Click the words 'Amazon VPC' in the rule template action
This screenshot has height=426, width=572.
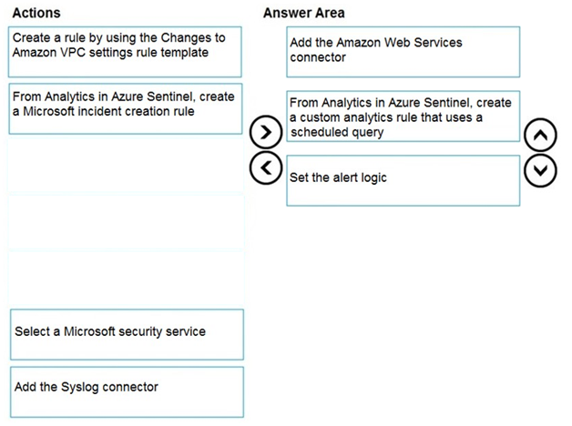49,53
